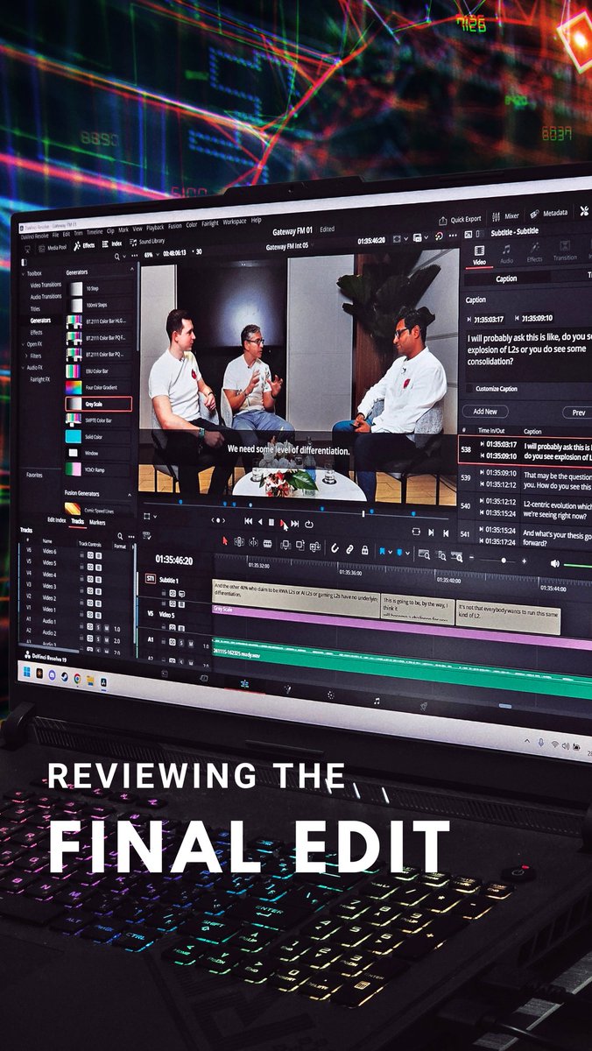
Task: Expand the Filters category
Action: [x=26, y=356]
